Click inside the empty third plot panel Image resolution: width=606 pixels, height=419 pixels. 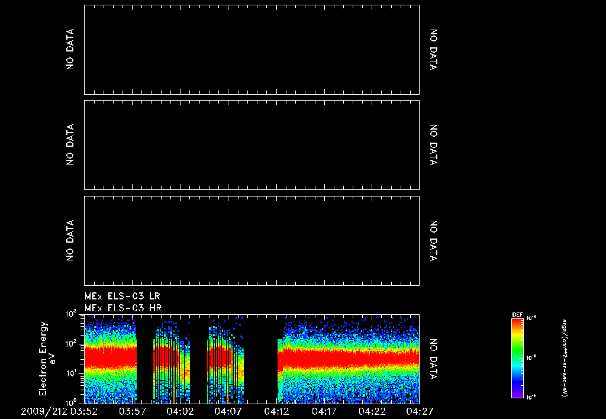pos(252,240)
